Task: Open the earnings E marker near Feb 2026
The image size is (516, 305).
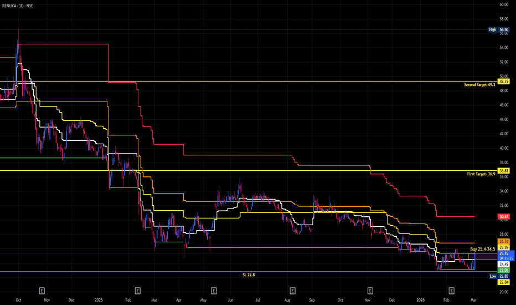Action: pos(452,291)
